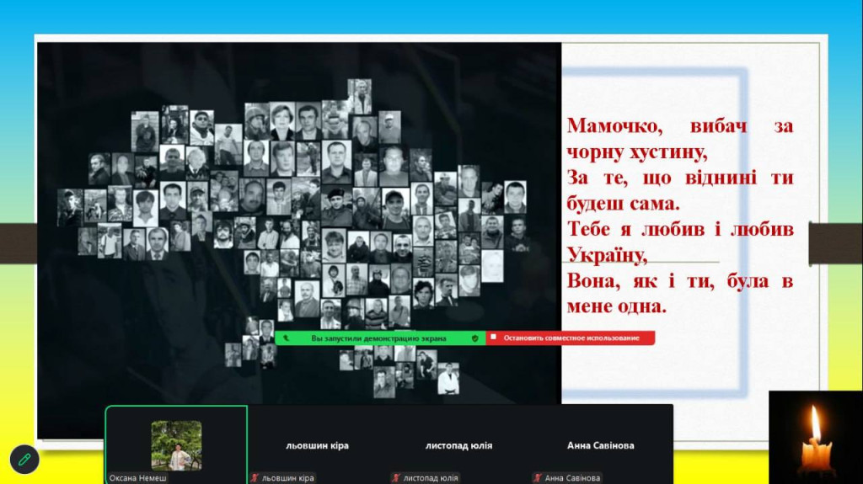Click the red poem text on slide

pos(679,216)
